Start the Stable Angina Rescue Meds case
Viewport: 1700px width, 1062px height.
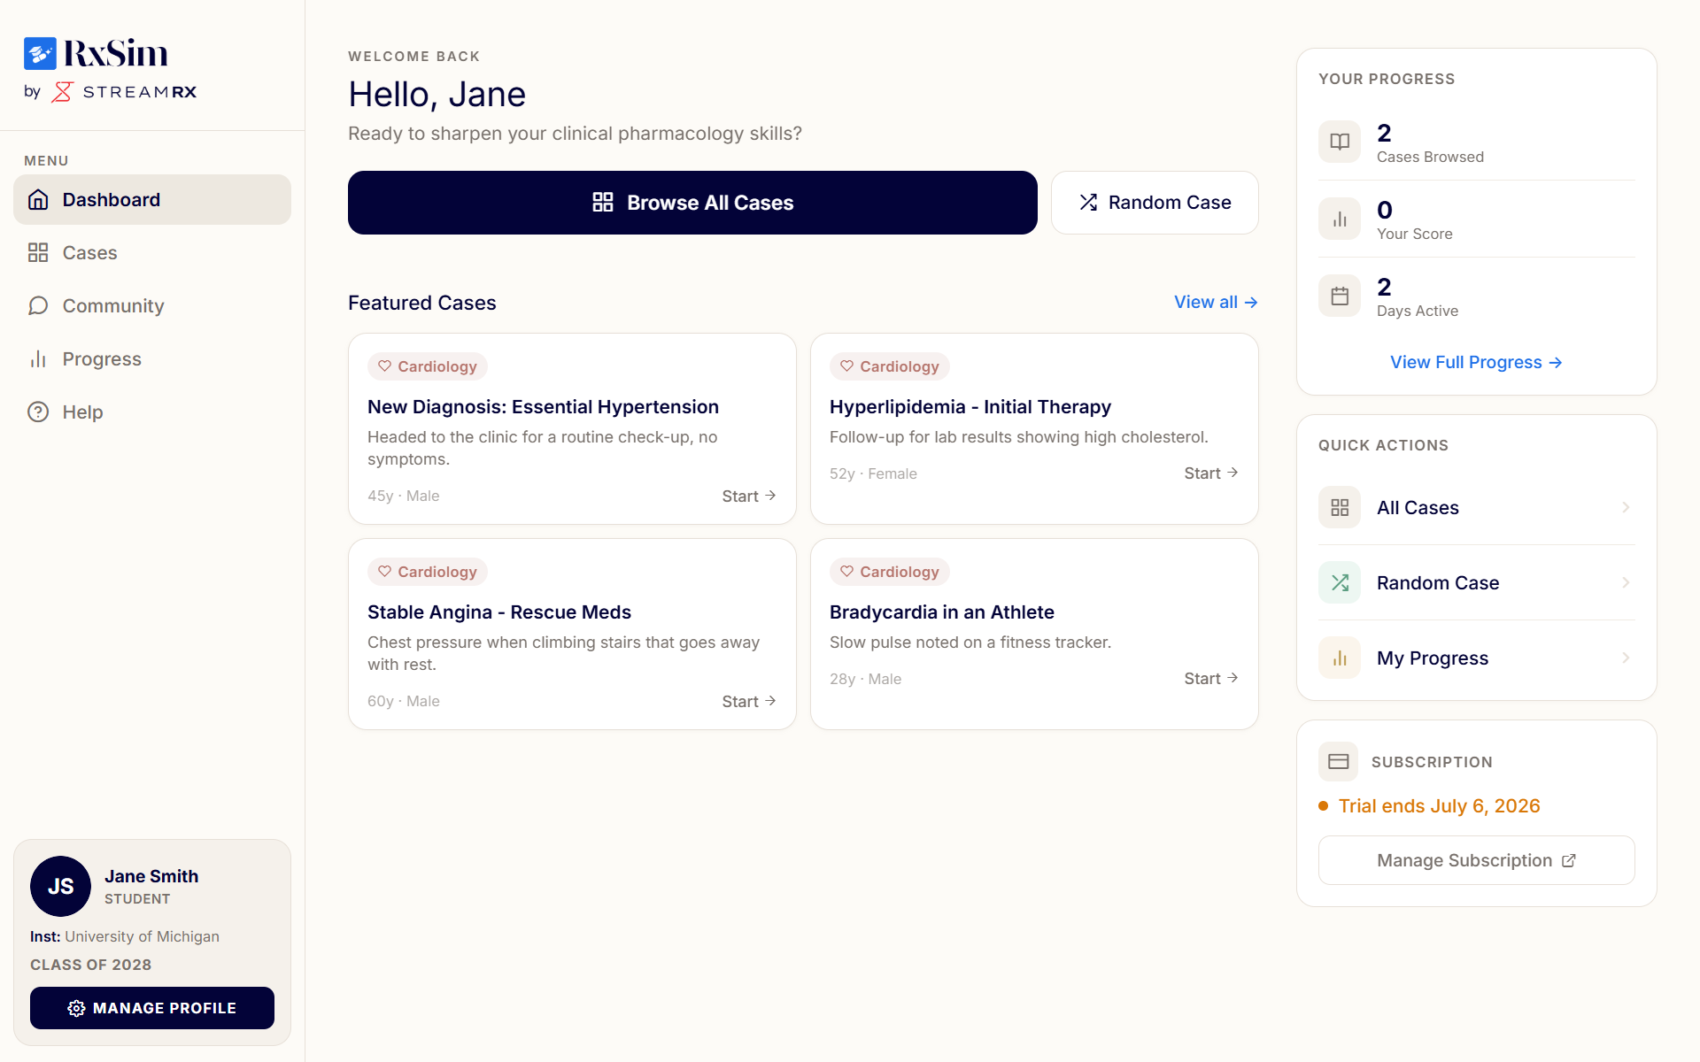[x=749, y=702]
